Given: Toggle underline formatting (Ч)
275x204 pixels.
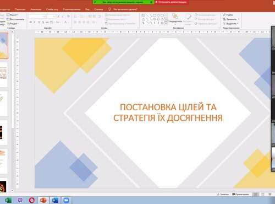Looking at the screenshot, I should click(38, 22).
